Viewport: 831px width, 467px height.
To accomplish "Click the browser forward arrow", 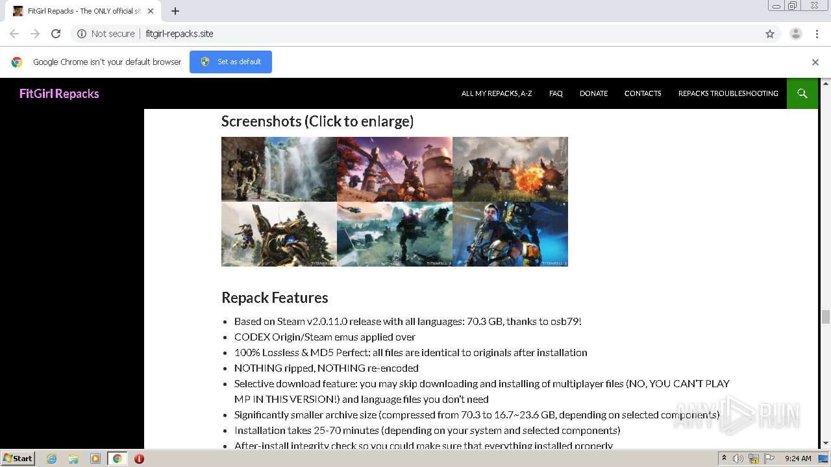I will tap(35, 34).
